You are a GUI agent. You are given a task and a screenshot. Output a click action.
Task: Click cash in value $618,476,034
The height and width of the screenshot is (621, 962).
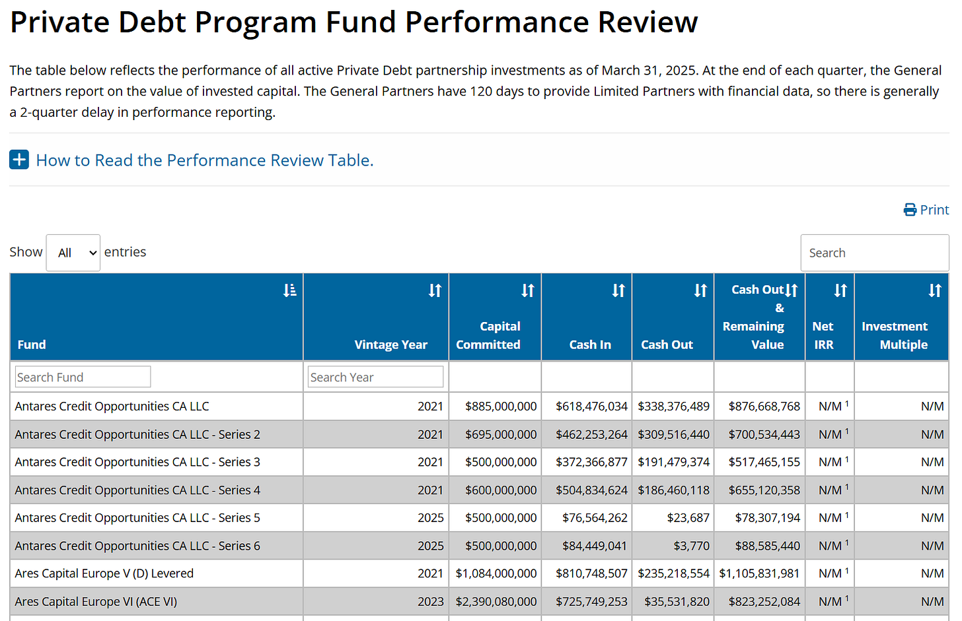tap(591, 407)
